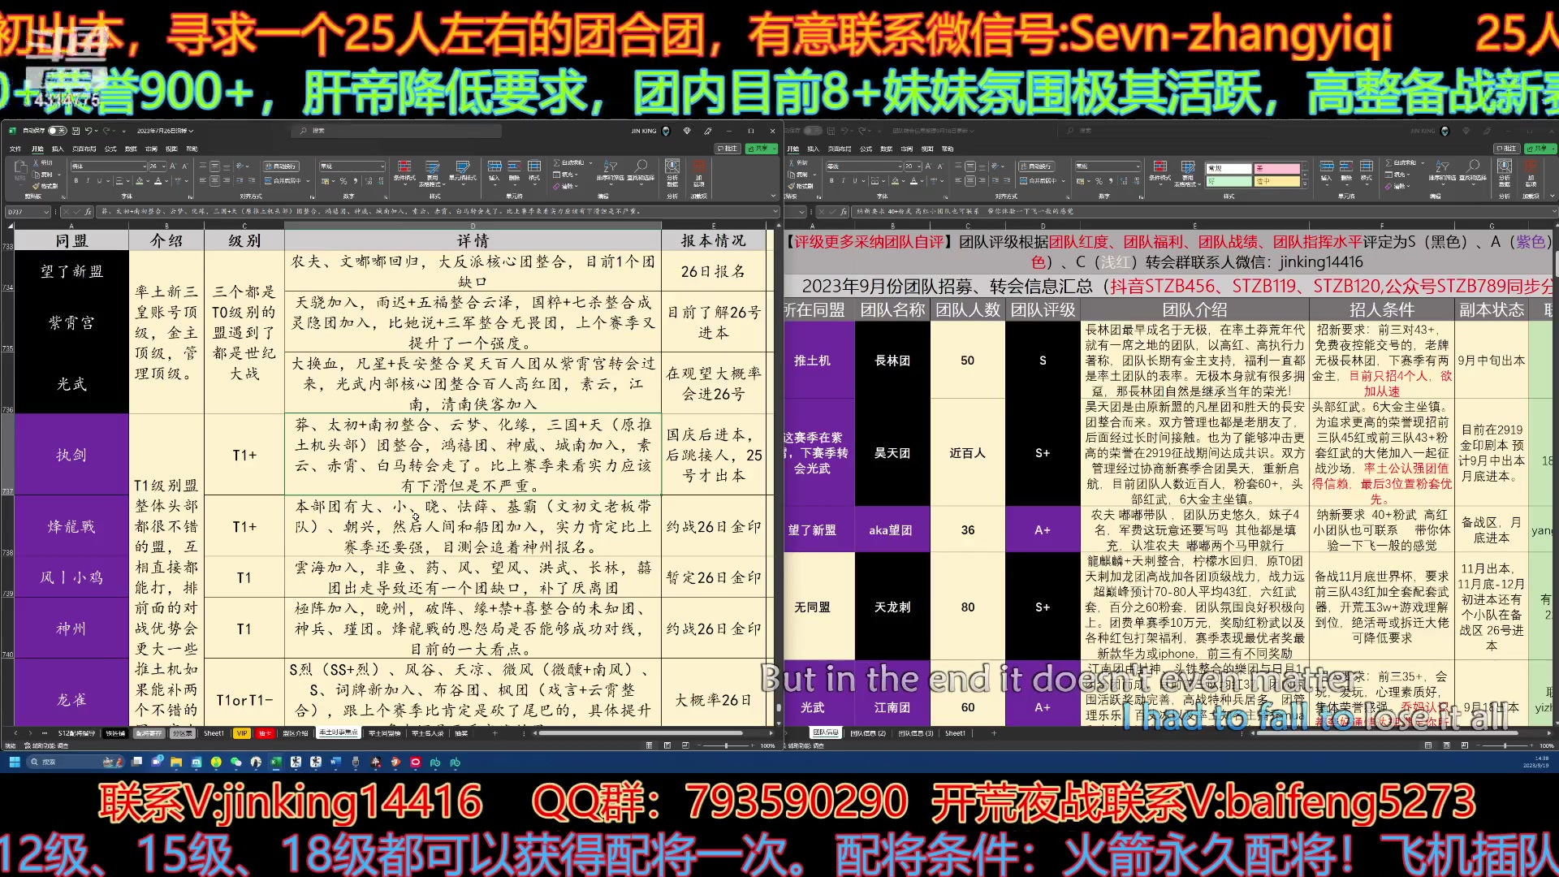Select cell with 執剑 alliance name

(x=71, y=456)
